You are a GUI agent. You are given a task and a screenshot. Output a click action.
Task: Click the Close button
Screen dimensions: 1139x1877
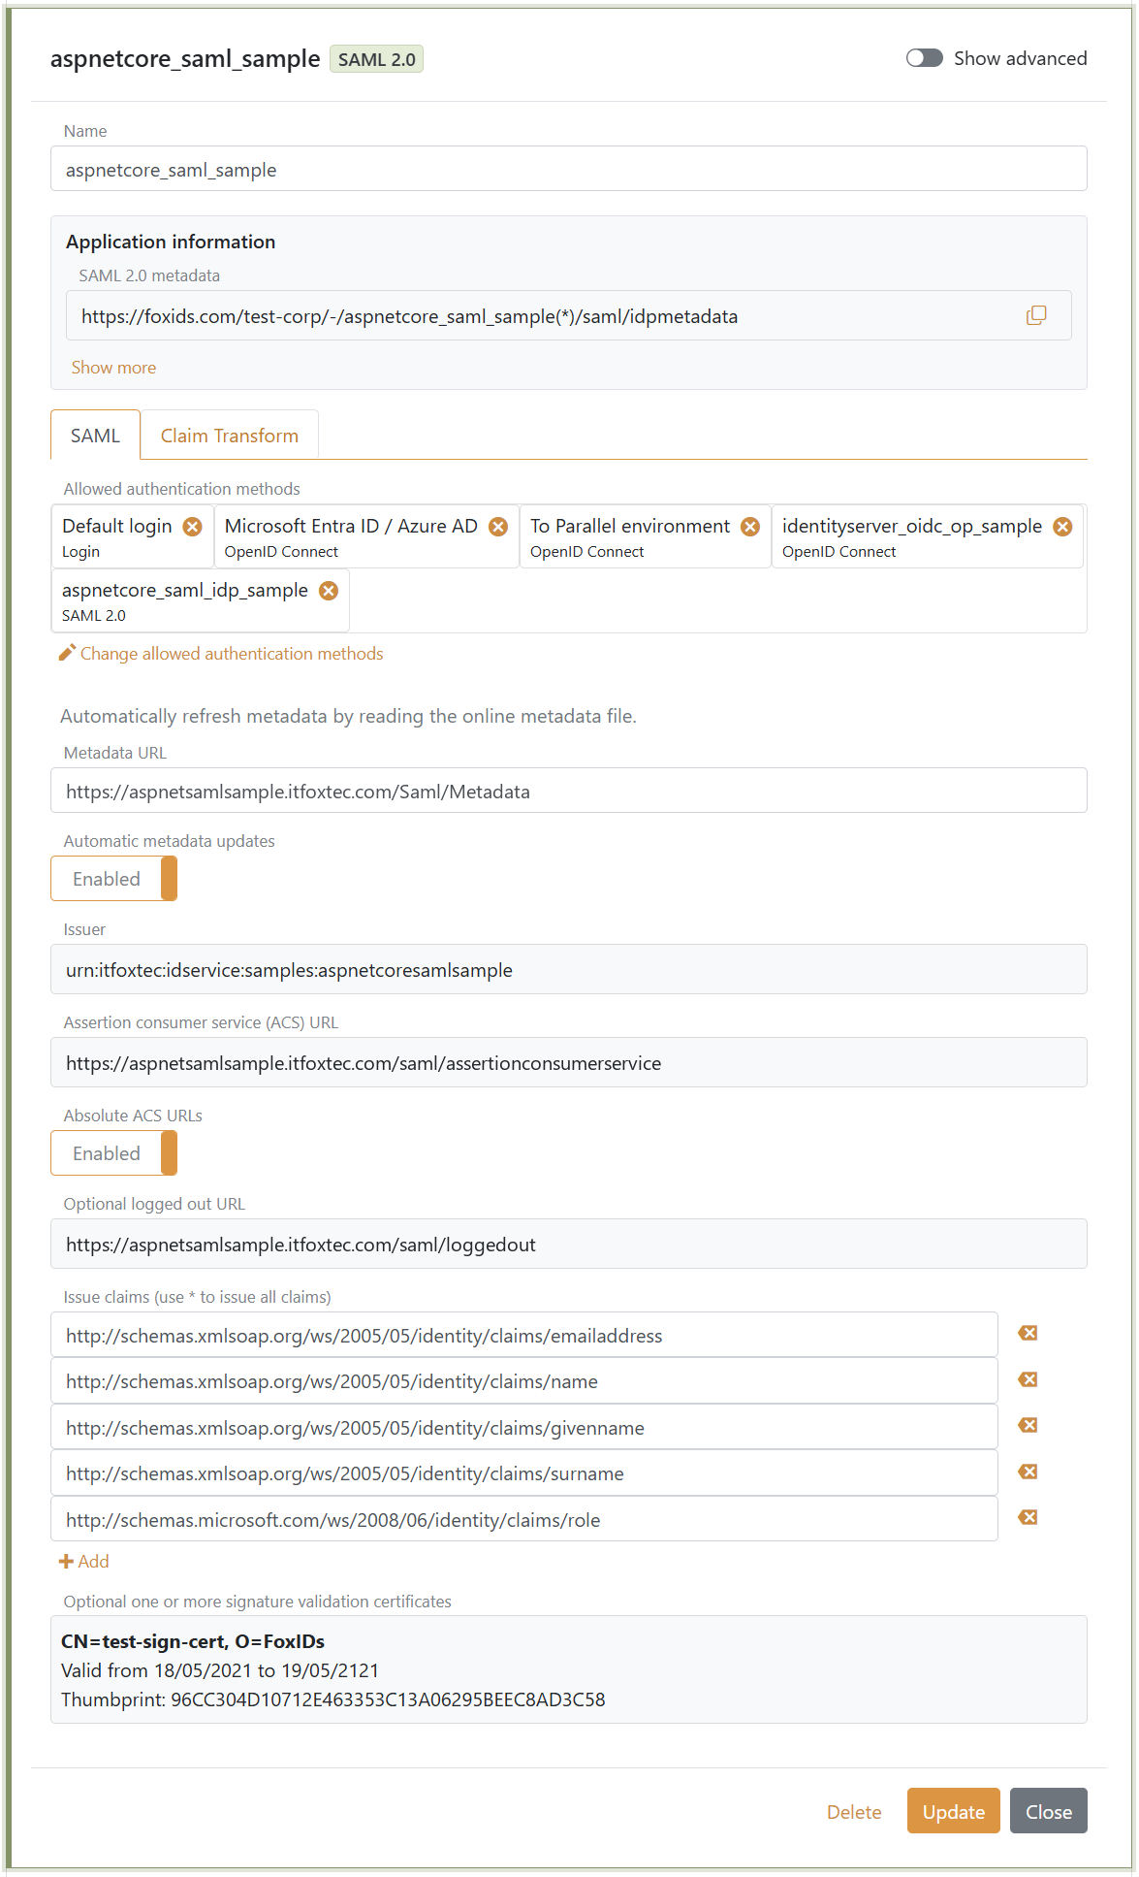1049,1811
